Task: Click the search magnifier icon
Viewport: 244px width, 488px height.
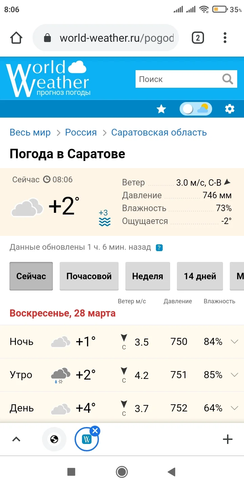Action: (x=227, y=79)
